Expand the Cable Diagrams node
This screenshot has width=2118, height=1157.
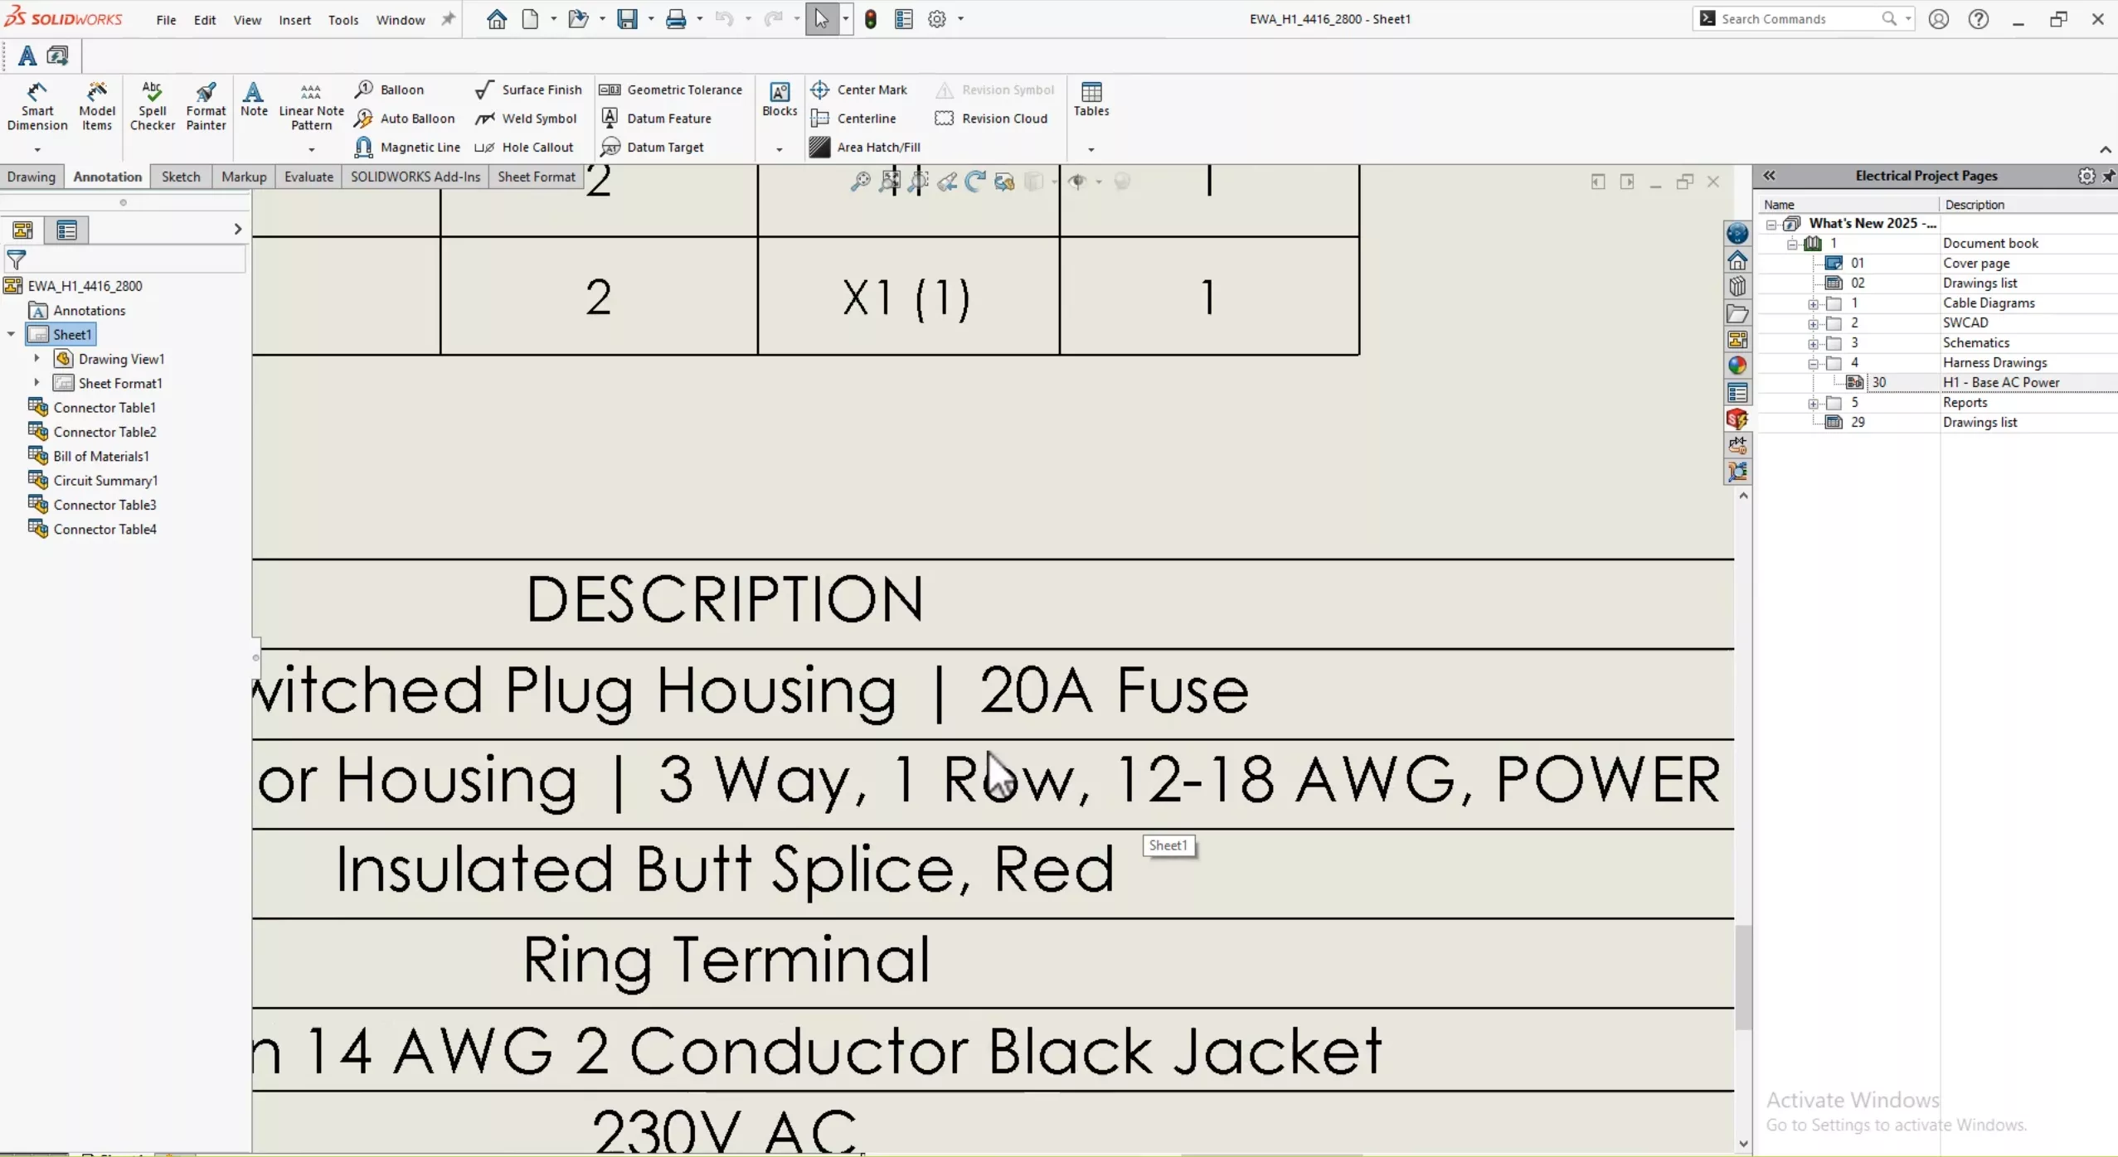(x=1811, y=302)
